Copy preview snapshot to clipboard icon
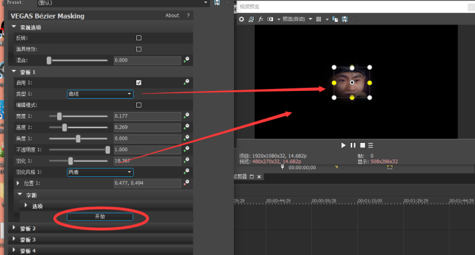Image resolution: width=475 pixels, height=255 pixels. [x=335, y=19]
